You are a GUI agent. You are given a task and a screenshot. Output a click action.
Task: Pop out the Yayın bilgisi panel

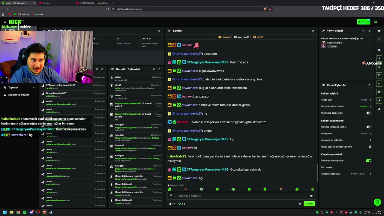pos(369,31)
